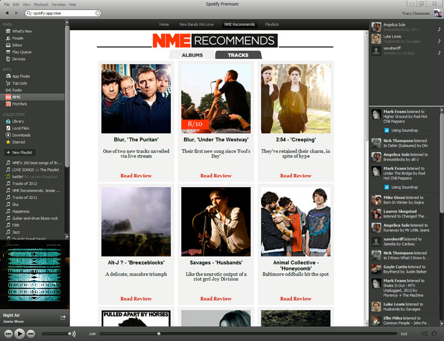Read Review of 'Under The Westway'

(216, 176)
